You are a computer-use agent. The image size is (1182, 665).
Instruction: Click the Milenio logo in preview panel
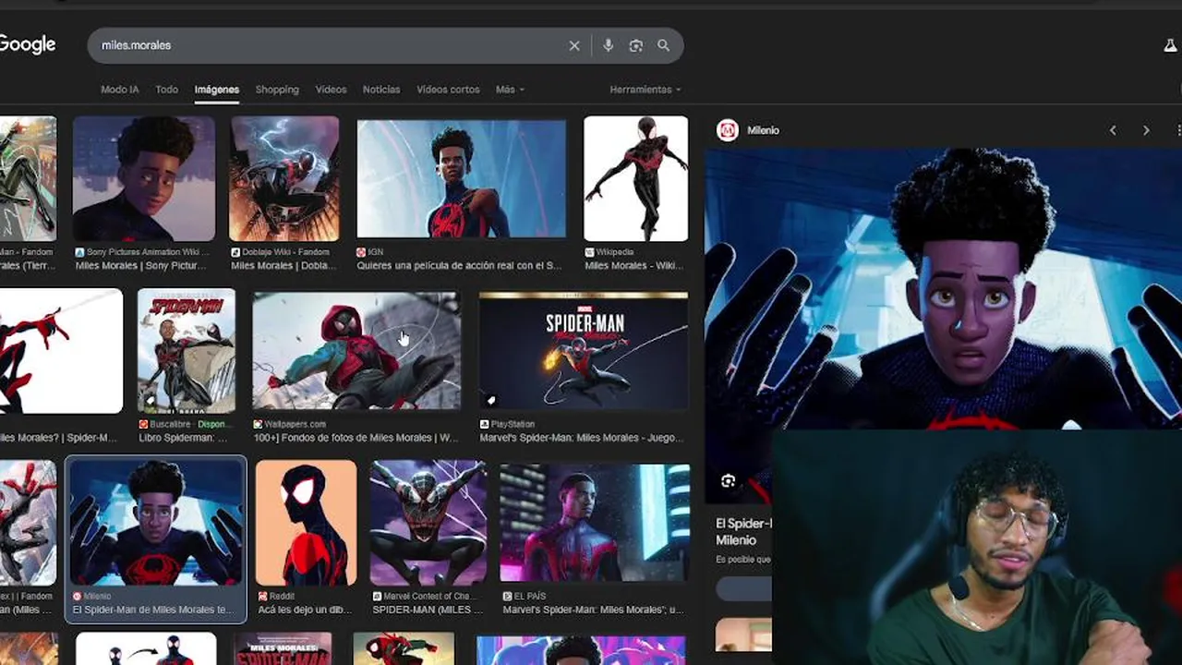click(x=728, y=130)
